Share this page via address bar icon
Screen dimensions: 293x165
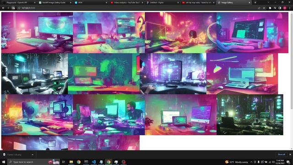pos(259,8)
